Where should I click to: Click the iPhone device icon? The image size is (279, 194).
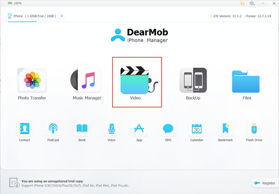coord(10,16)
